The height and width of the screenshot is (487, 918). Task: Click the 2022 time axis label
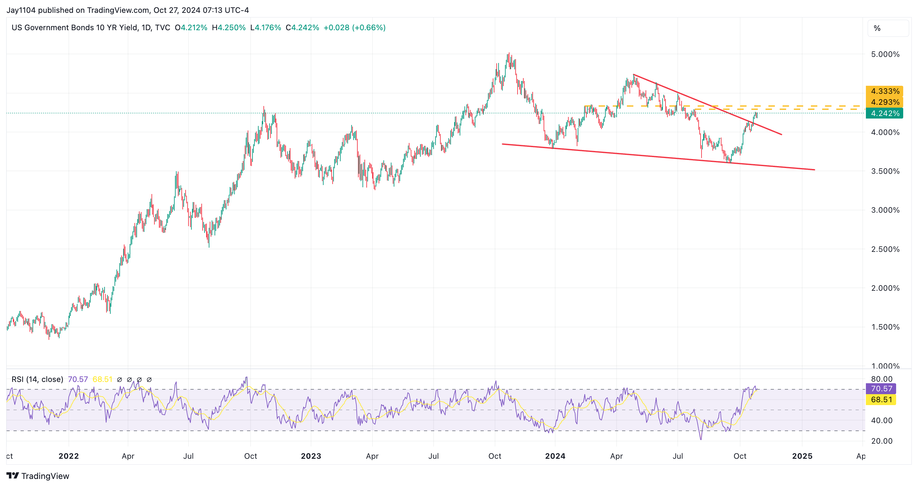69,456
